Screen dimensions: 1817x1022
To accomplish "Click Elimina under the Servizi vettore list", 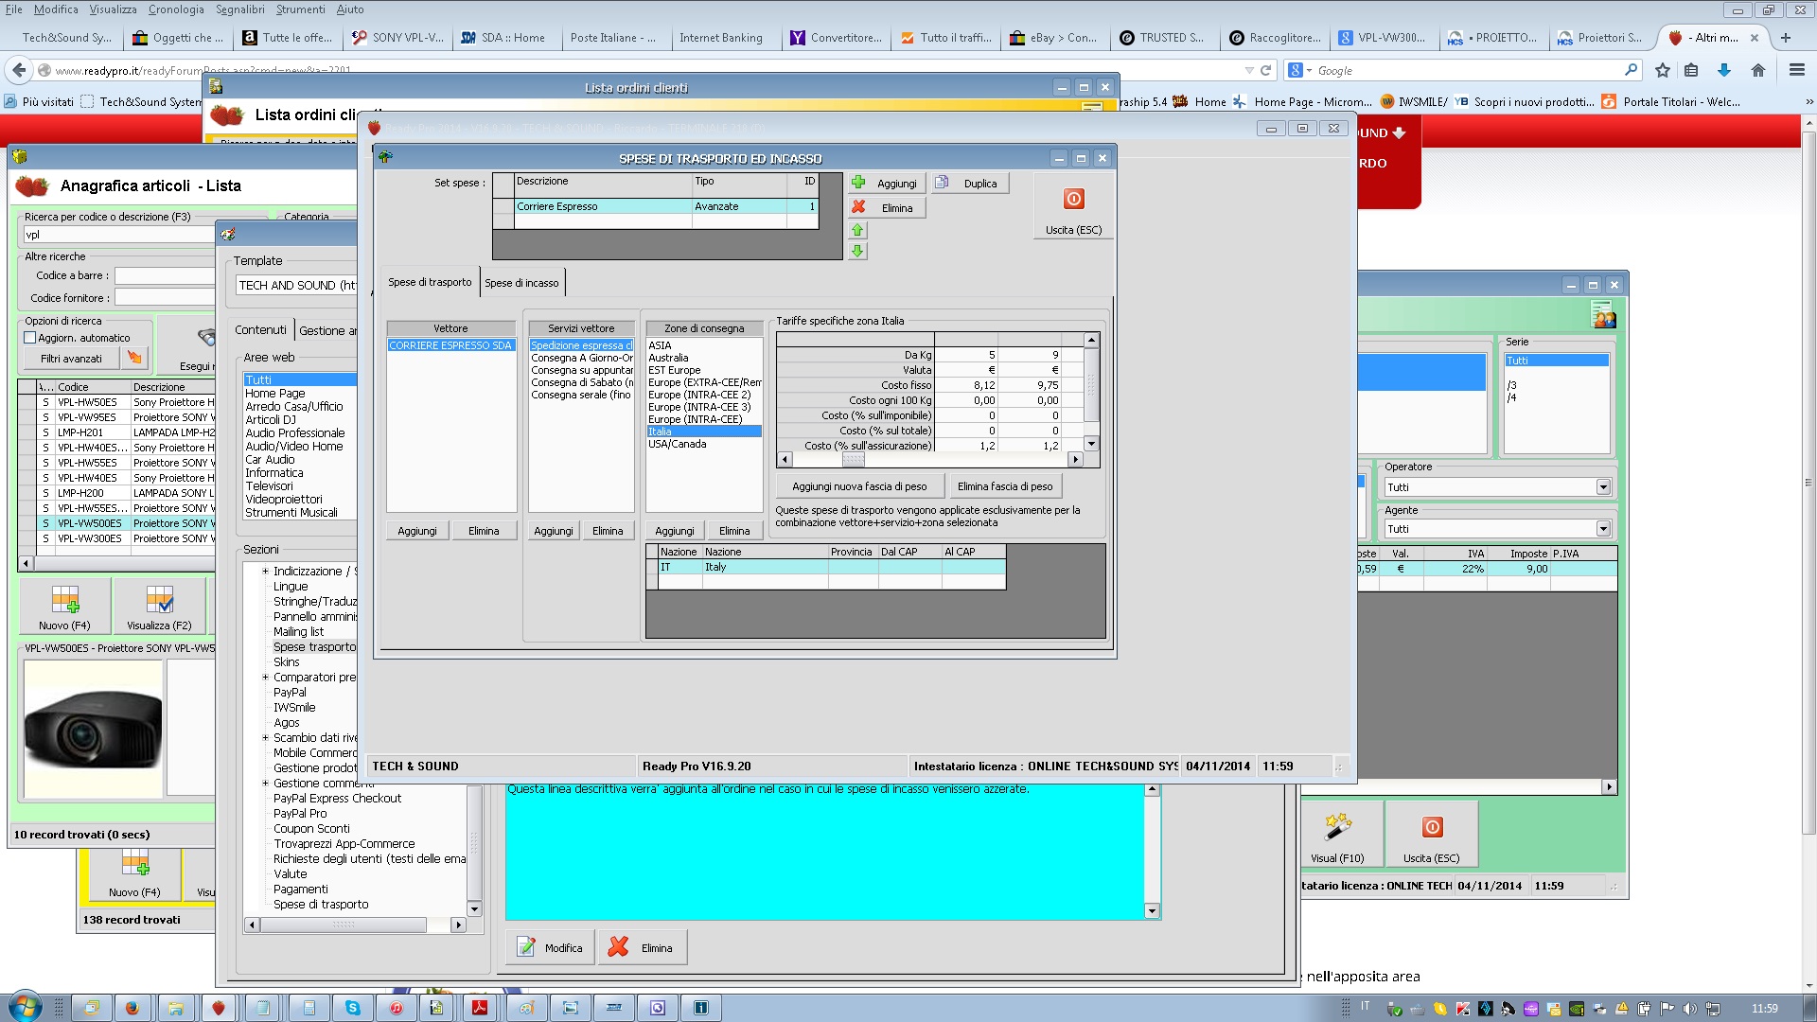I will click(x=608, y=531).
